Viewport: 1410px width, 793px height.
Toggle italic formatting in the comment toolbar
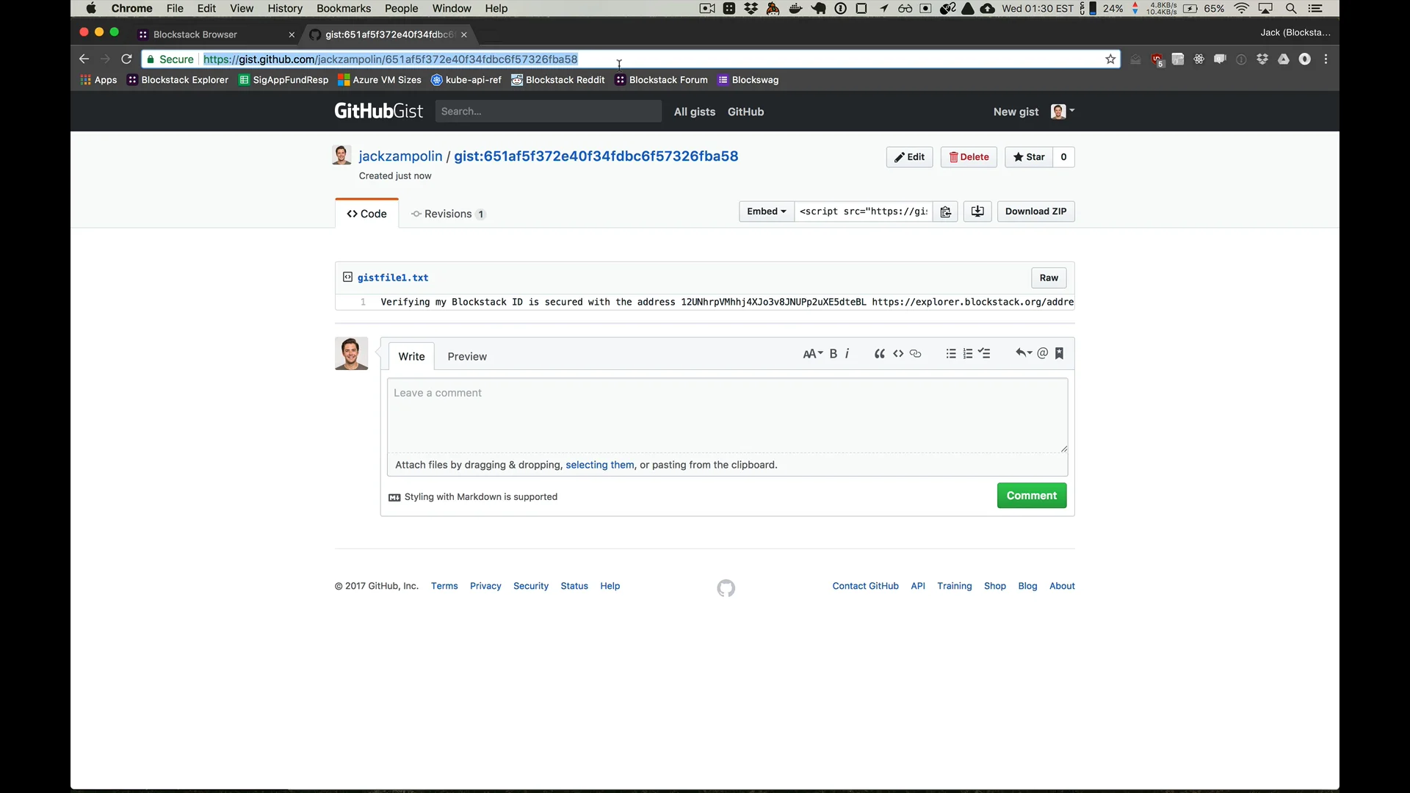click(x=846, y=353)
